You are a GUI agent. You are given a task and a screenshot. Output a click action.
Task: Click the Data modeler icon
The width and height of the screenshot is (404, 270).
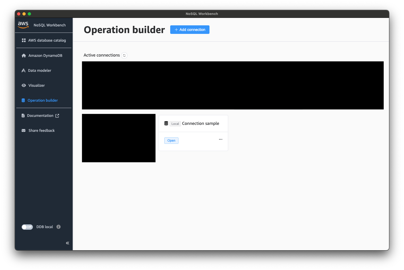click(24, 70)
